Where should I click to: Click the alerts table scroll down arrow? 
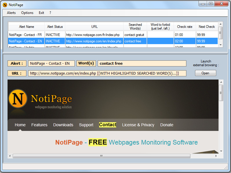[x=221, y=45]
